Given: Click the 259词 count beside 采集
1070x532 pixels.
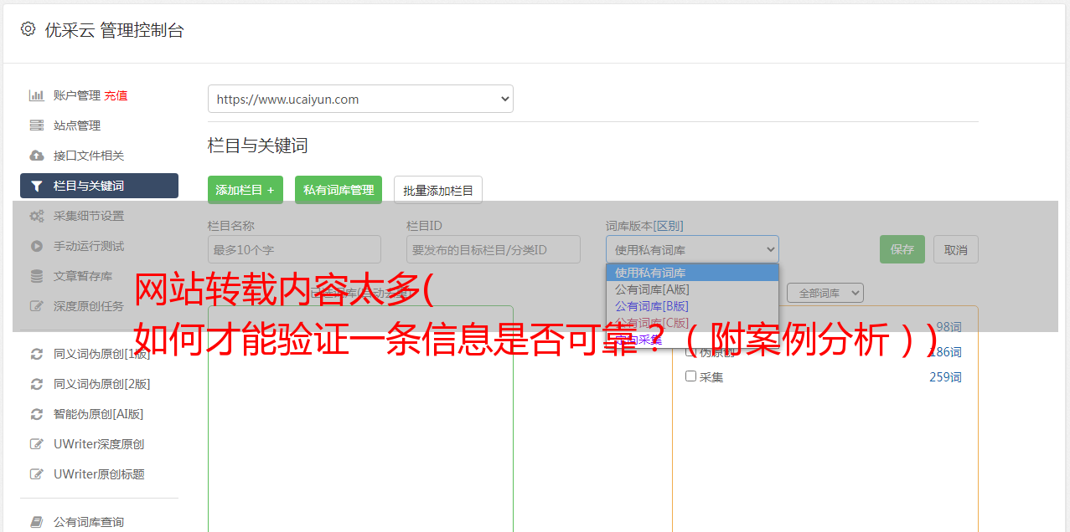Looking at the screenshot, I should [x=945, y=377].
